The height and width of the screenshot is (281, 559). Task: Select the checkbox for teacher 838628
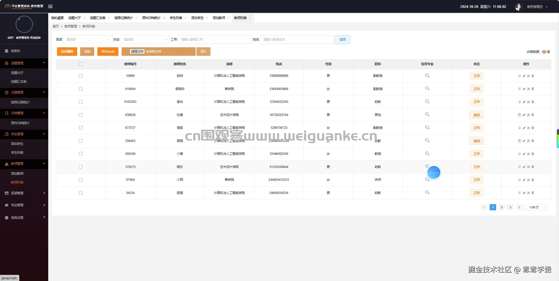pyautogui.click(x=81, y=115)
